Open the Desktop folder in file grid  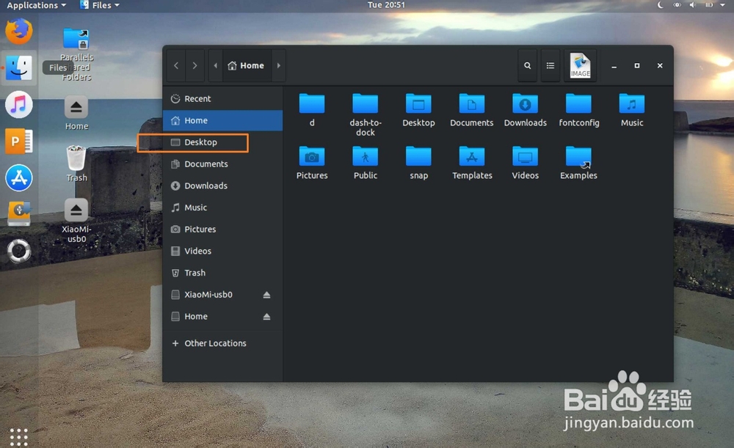coord(418,110)
